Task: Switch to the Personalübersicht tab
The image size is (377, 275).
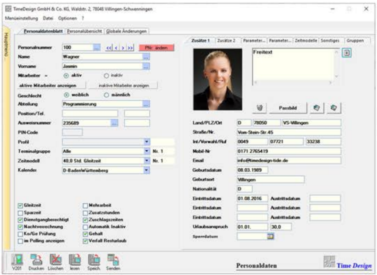Action: (85, 32)
